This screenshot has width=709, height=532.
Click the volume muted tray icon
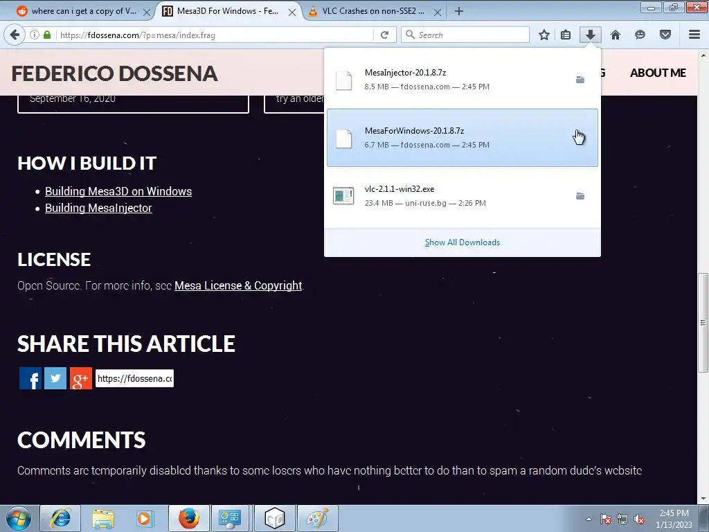[639, 520]
